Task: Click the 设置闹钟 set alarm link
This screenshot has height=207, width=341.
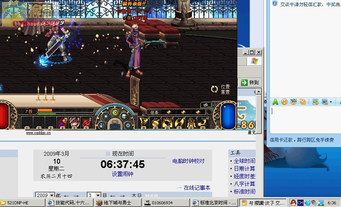Action: [122, 174]
